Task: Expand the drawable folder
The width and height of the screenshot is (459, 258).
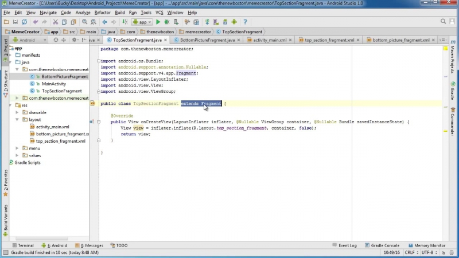Action: [x=17, y=112]
